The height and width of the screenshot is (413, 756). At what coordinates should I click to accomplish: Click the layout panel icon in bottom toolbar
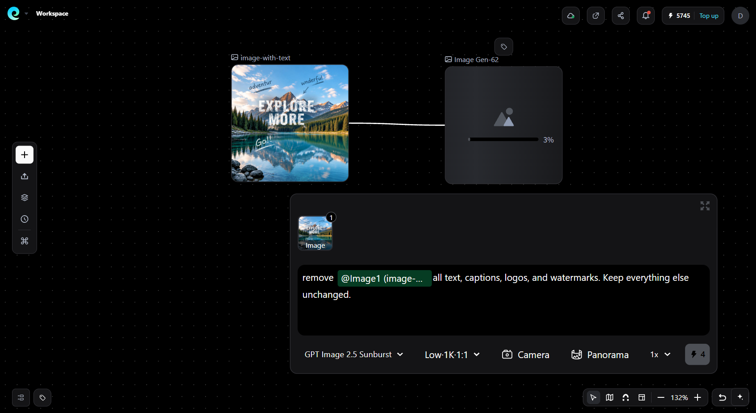(x=642, y=397)
